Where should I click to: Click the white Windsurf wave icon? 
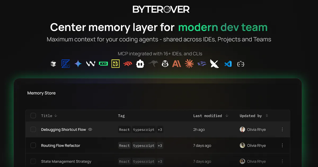pos(91,64)
